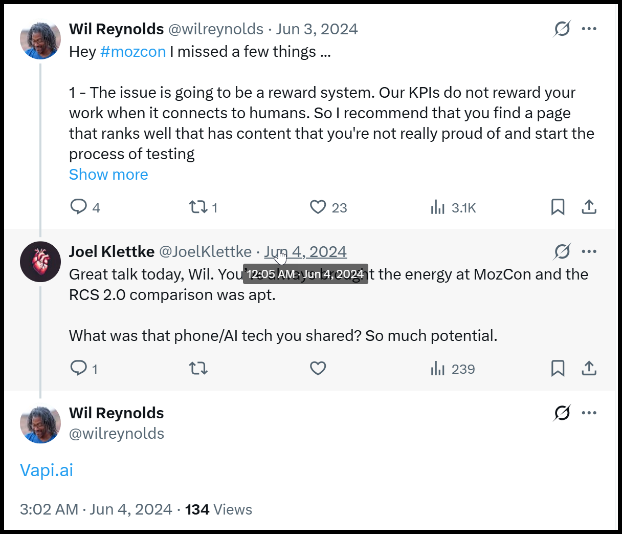Open more options on Joel Klettke's tweet
622x534 pixels.
coord(589,251)
